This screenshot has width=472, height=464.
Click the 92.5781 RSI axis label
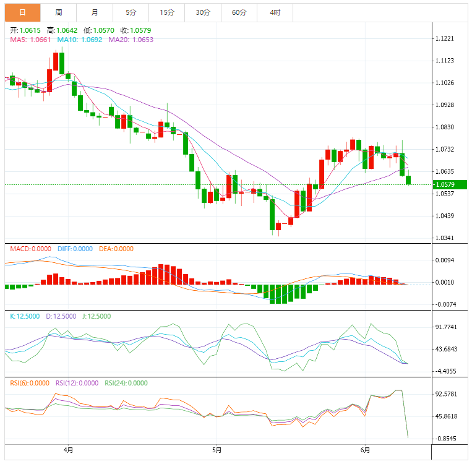(x=446, y=394)
